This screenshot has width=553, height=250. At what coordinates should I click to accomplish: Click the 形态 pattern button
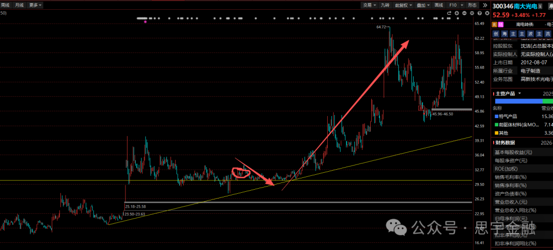(x=472, y=5)
